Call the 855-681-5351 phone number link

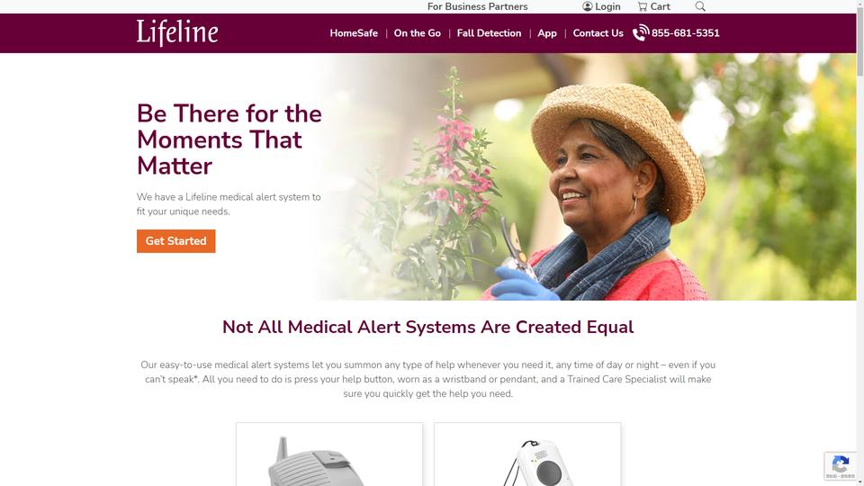pyautogui.click(x=685, y=33)
